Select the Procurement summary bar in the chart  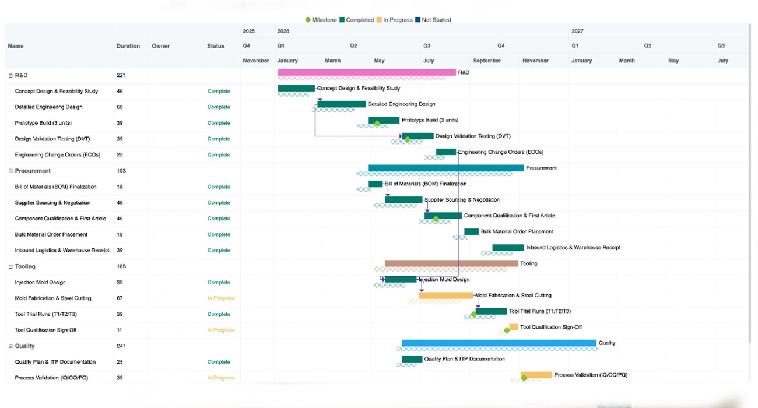[446, 168]
